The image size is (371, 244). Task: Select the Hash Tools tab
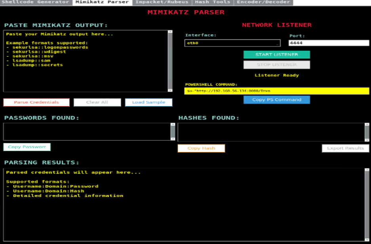(x=213, y=2)
